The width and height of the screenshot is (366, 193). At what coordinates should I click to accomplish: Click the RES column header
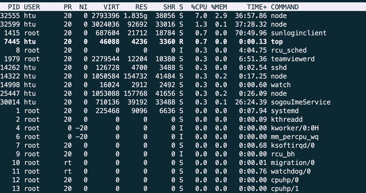click(x=141, y=7)
